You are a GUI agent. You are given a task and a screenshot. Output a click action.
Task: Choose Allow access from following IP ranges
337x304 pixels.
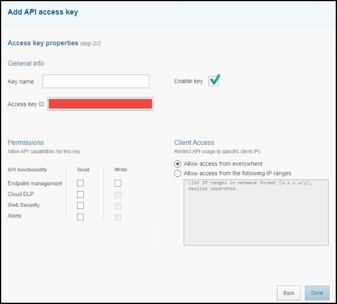(x=178, y=173)
